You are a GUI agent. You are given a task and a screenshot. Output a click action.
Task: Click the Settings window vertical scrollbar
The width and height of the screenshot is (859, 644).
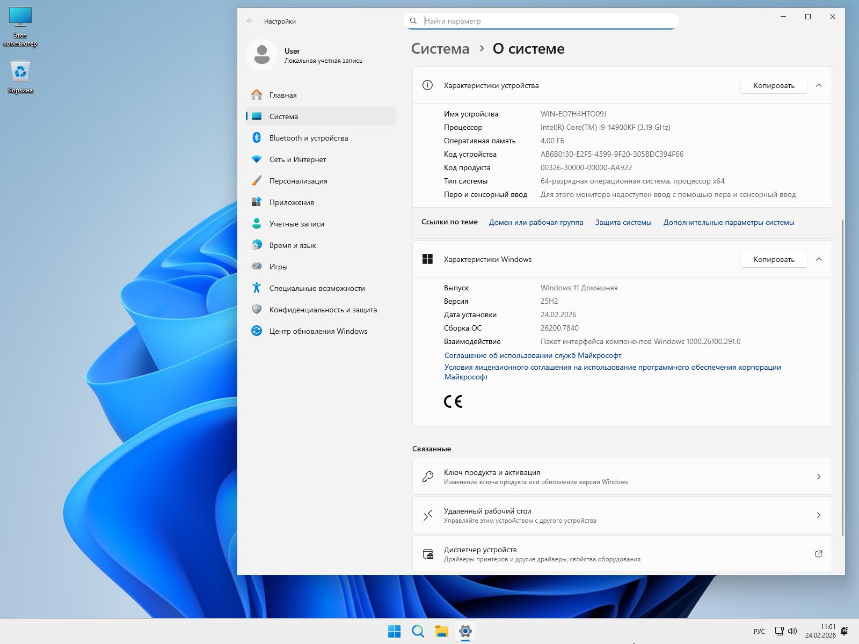tap(842, 376)
